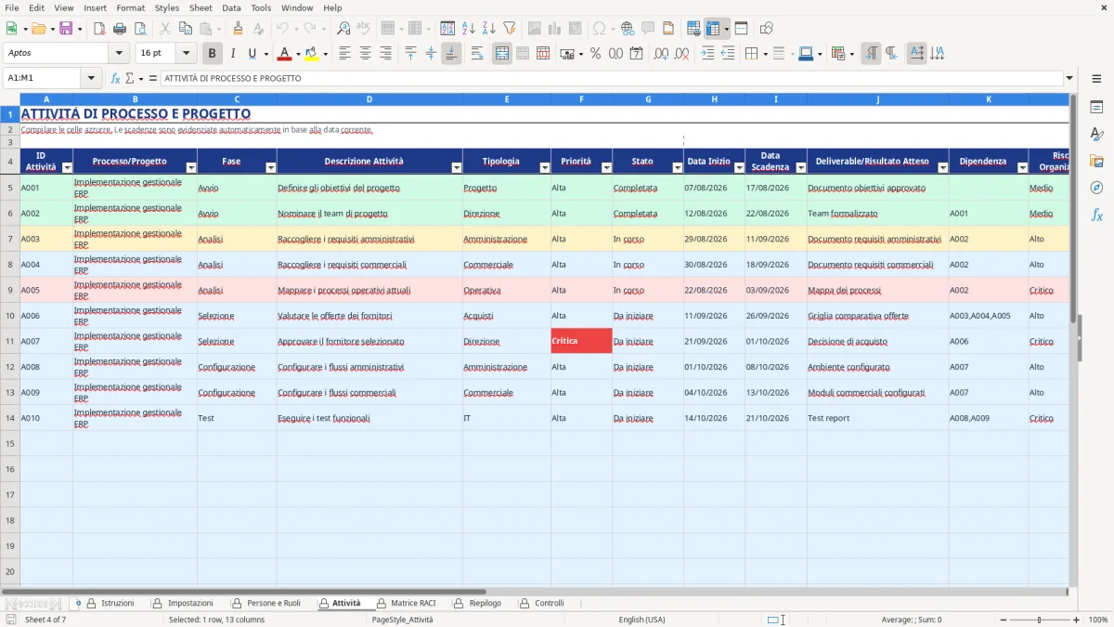Image resolution: width=1114 pixels, height=627 pixels.
Task: Toggle Underline formatting
Action: pyautogui.click(x=252, y=54)
